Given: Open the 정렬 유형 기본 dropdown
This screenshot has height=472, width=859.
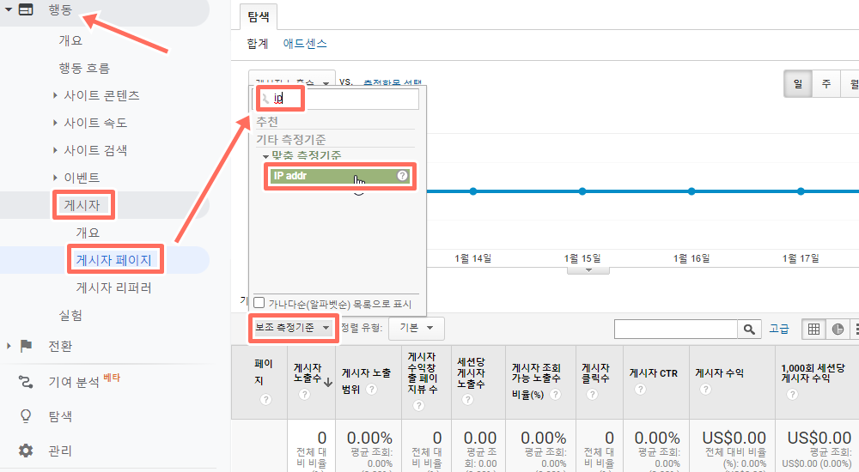Looking at the screenshot, I should tap(417, 328).
